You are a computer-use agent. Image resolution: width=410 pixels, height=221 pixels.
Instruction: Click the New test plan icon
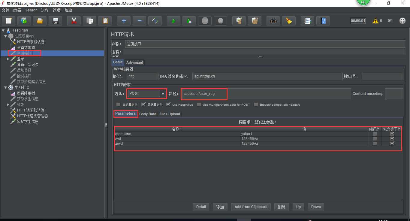pos(9,21)
